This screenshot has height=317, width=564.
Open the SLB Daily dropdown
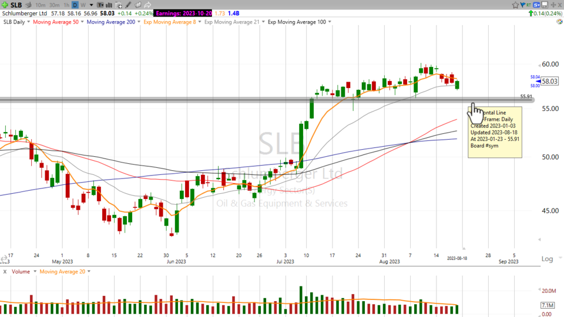tap(28, 22)
